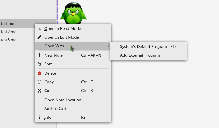This screenshot has height=128, width=219.
Task: Choose Copy in the context menu
Action: (x=73, y=82)
